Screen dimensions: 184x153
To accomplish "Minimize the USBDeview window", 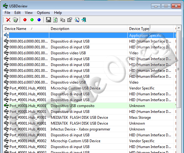I will tap(156, 6).
